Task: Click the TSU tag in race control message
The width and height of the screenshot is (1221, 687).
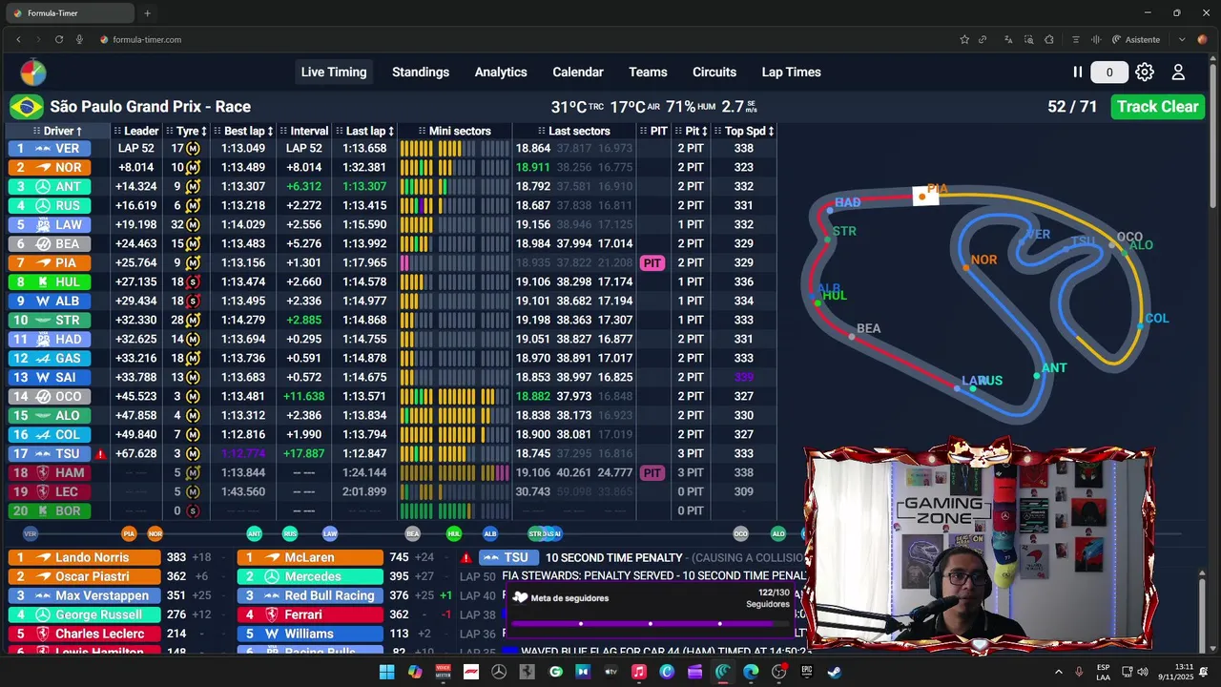Action: [x=508, y=557]
